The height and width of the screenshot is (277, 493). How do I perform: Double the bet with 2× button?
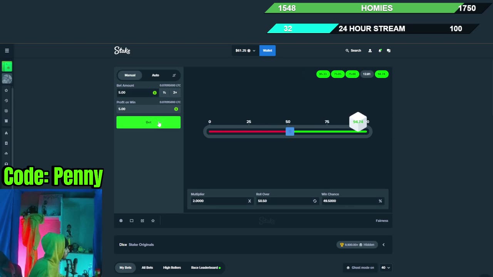(175, 92)
